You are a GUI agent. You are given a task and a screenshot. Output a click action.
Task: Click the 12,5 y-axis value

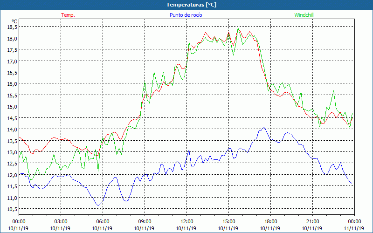pos(12,164)
